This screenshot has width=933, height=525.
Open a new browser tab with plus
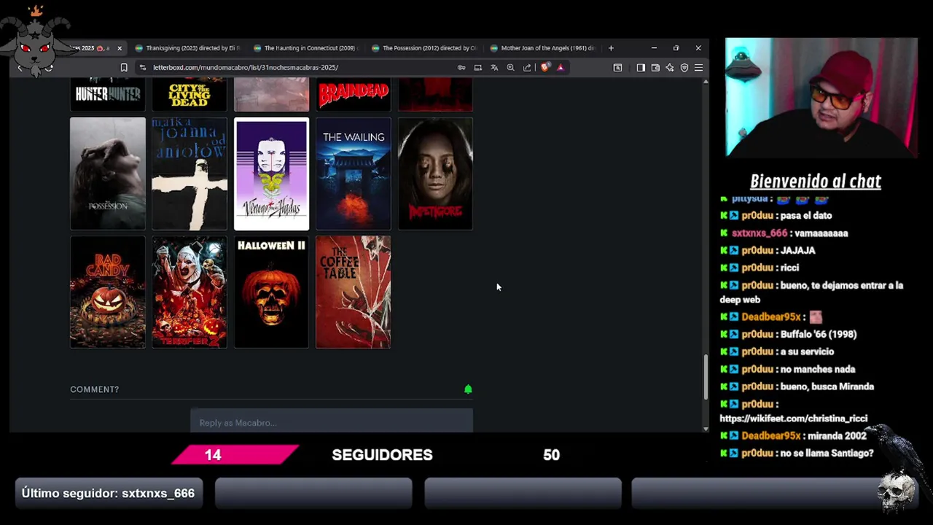coord(611,48)
